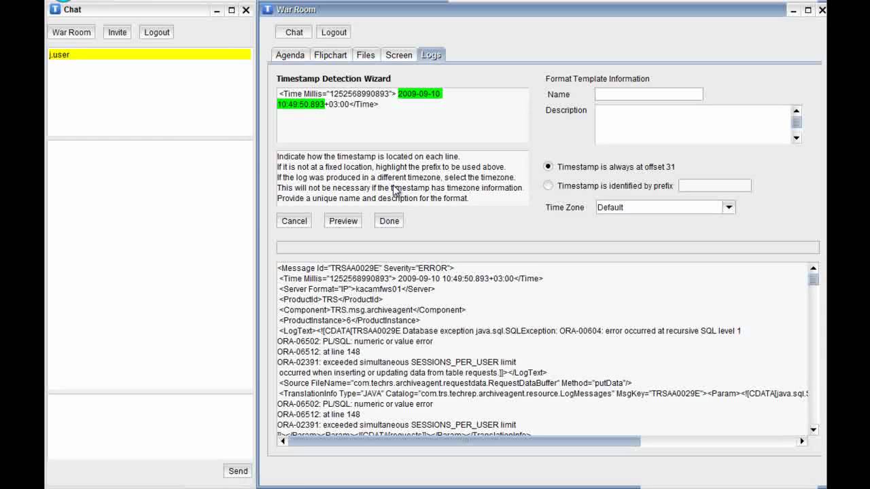Click the log line '<Server Format="IP">kacamfws01</Server>'

tap(357, 289)
